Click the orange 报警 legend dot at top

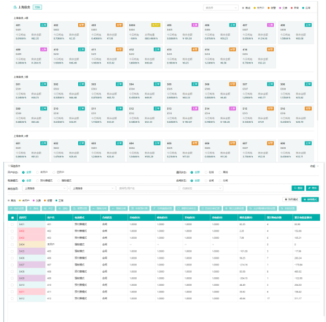tap(268, 8)
